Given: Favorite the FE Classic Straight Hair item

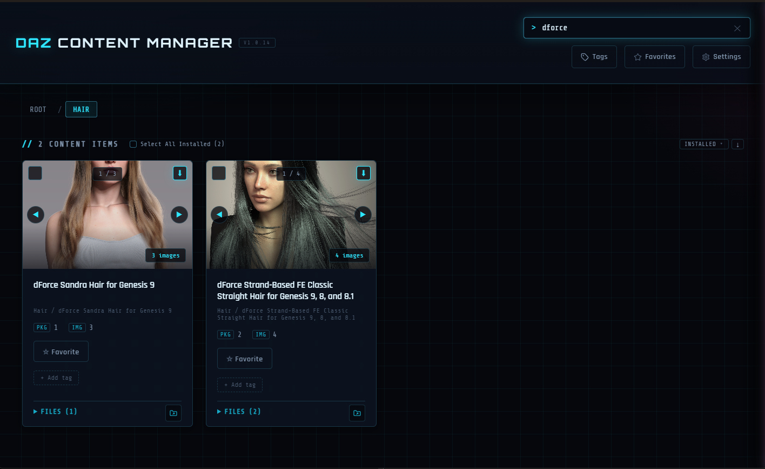Looking at the screenshot, I should (x=245, y=359).
